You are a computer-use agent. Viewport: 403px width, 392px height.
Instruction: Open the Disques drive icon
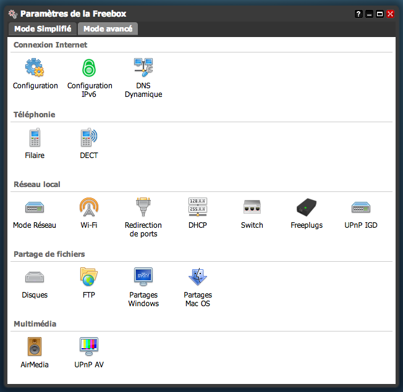35,277
